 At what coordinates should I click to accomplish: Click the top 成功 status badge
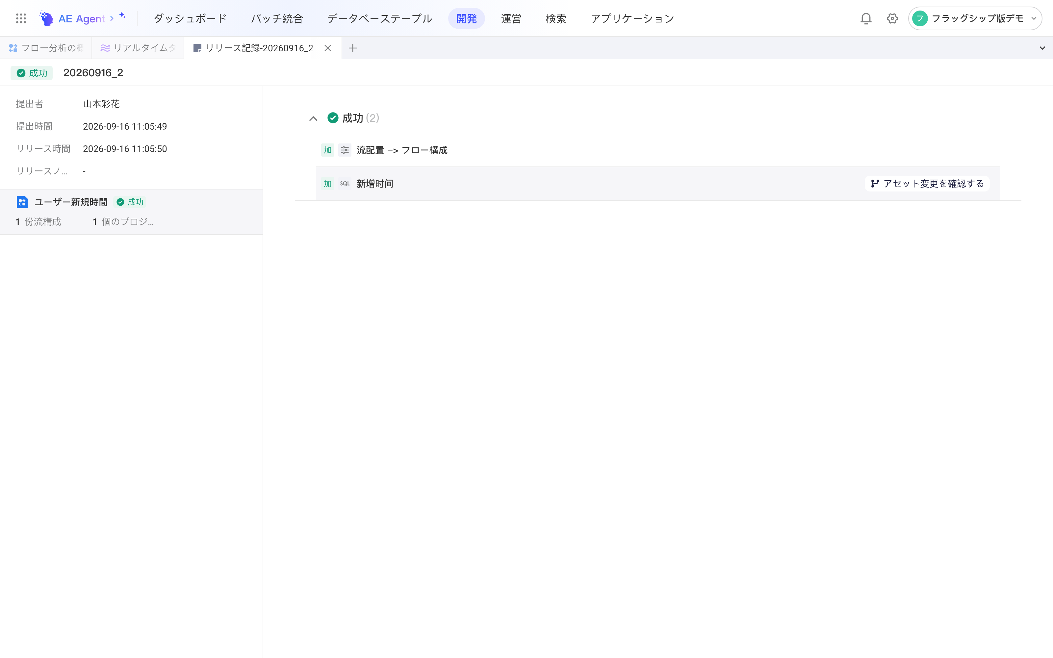(32, 73)
